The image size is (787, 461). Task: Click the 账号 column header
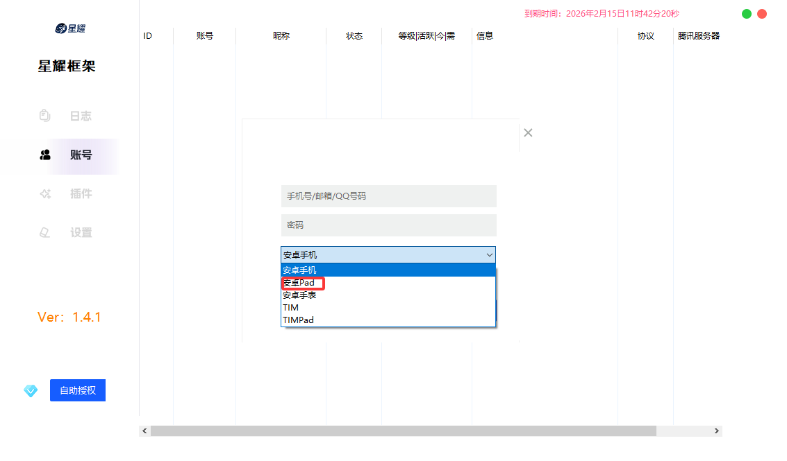(205, 36)
